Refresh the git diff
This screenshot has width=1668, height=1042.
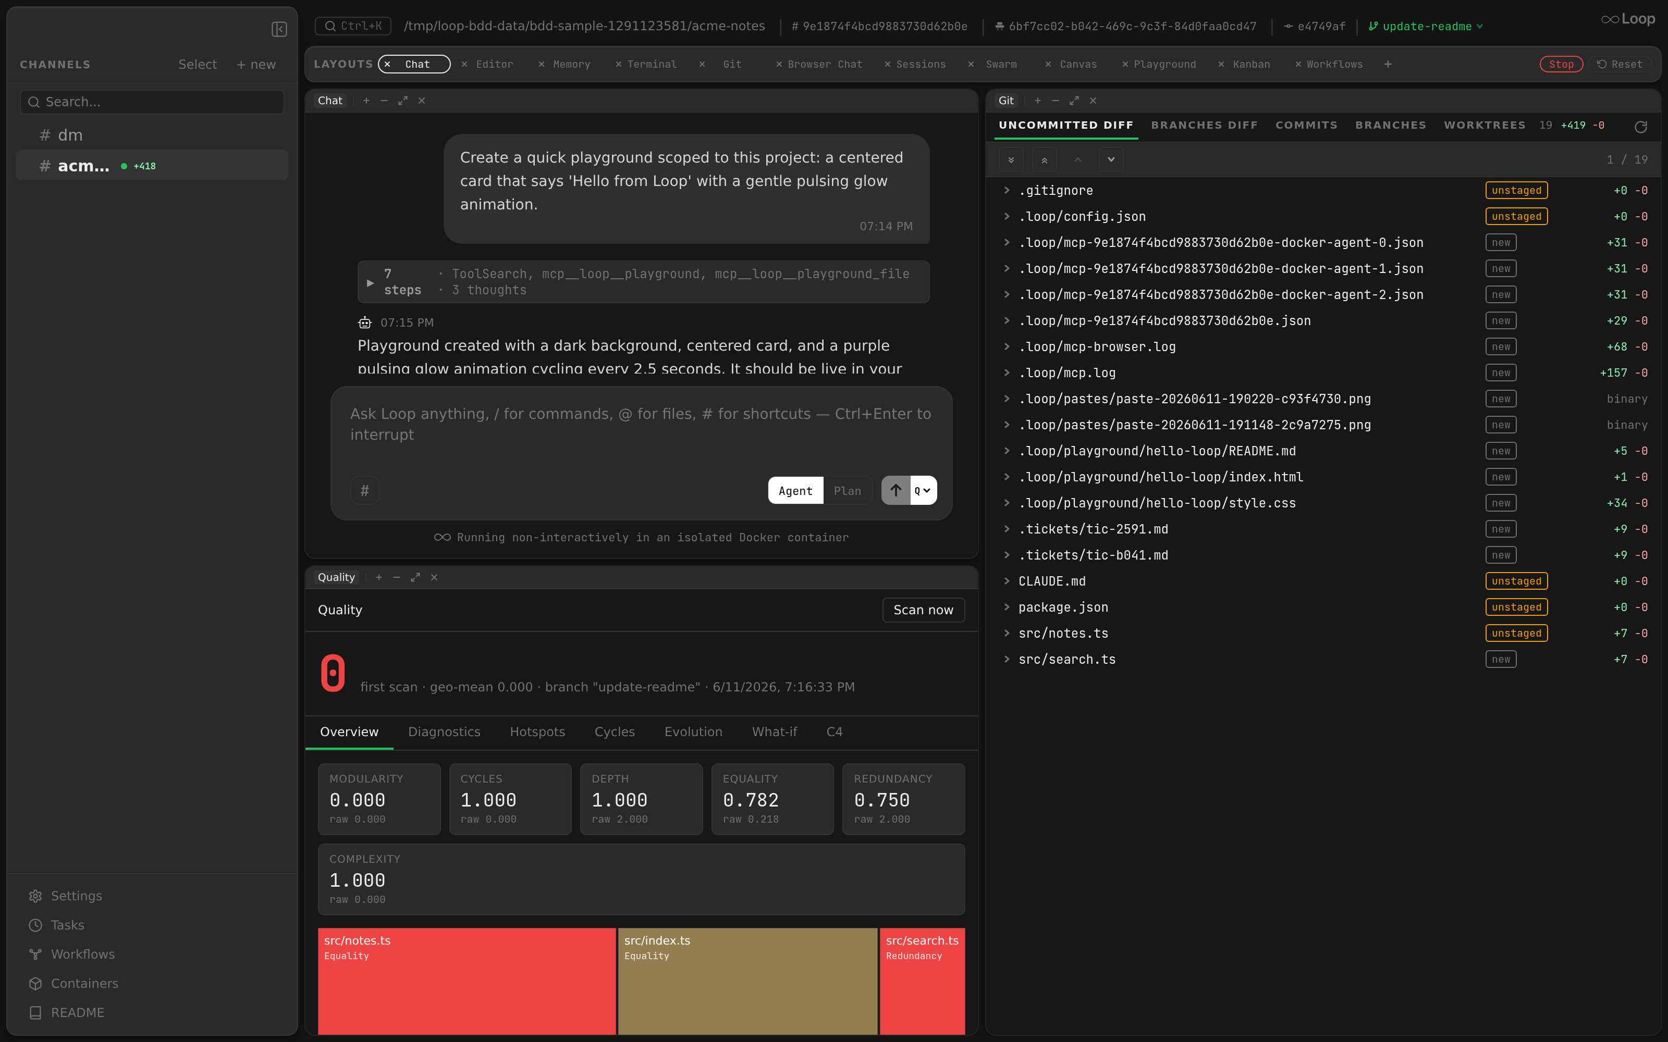tap(1640, 127)
